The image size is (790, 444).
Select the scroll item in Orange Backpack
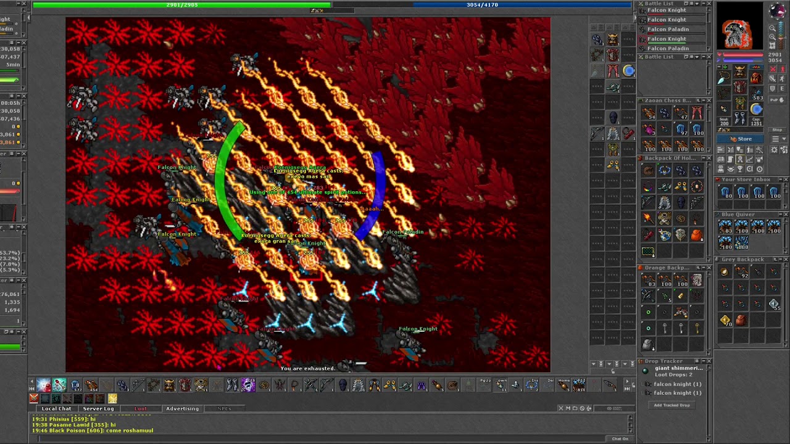pos(697,280)
